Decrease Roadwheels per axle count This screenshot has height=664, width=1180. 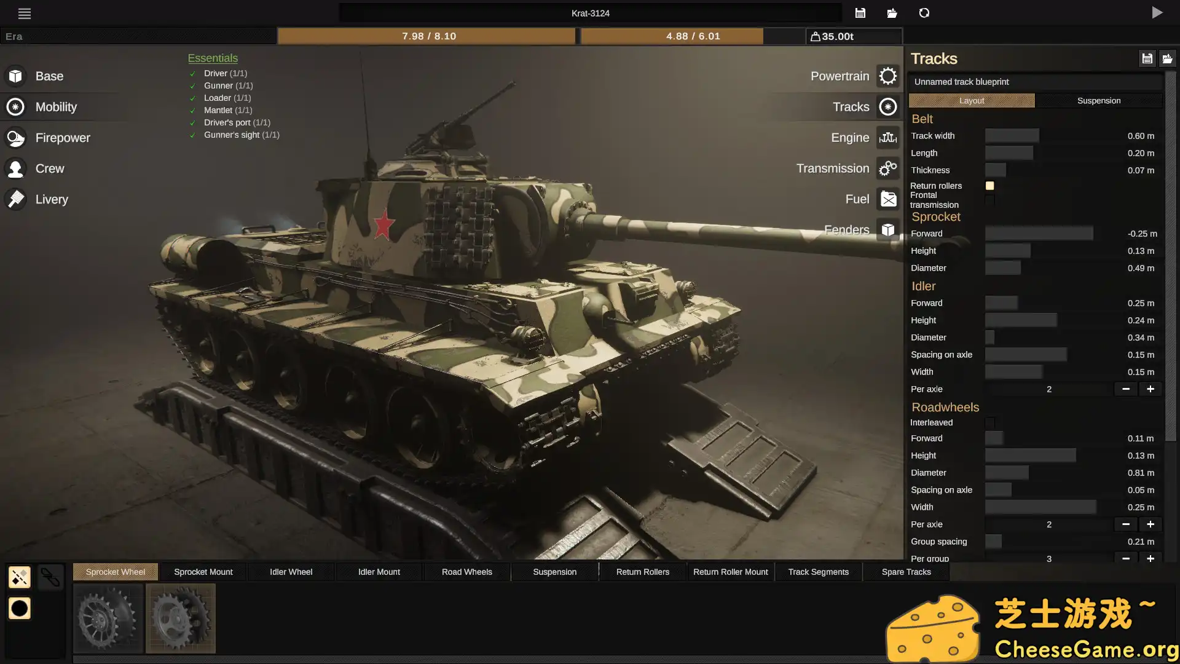click(1125, 524)
